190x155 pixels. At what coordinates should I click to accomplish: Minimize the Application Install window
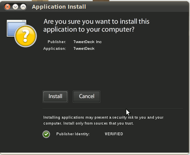[15, 7]
